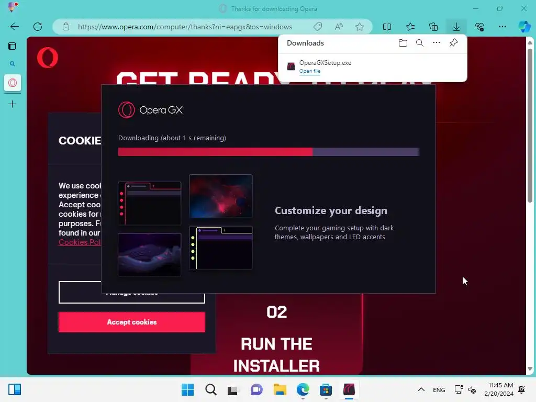Click the Accept cookies button
Screen dimensions: 536x402
pos(131,322)
